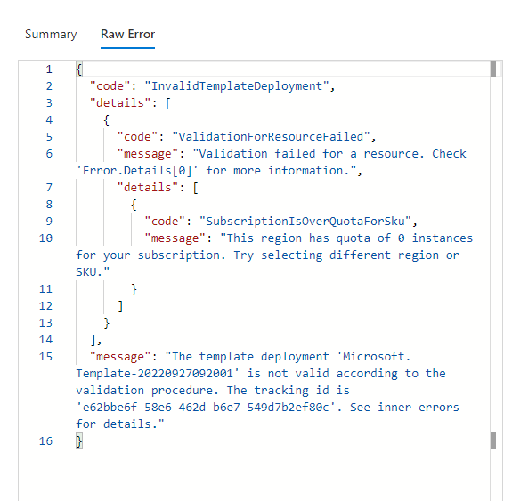
Task: Select the Raw Error tab
Action: point(127,35)
